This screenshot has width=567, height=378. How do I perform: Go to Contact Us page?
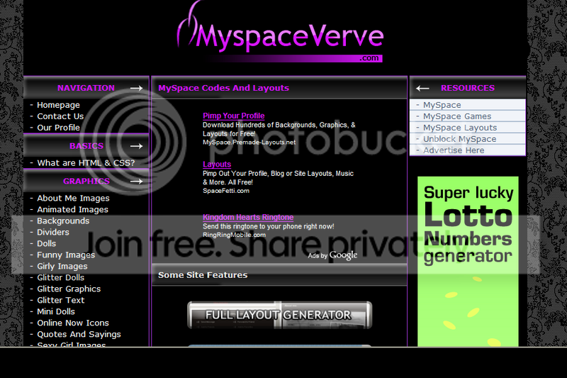60,116
